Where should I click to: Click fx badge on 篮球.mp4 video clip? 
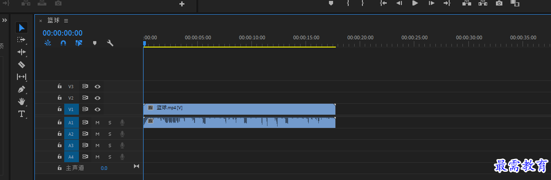click(x=150, y=108)
